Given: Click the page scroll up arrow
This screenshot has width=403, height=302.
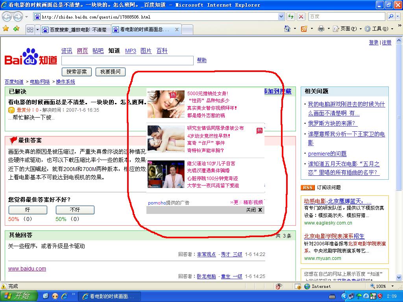Looking at the screenshot, I should tap(399, 41).
